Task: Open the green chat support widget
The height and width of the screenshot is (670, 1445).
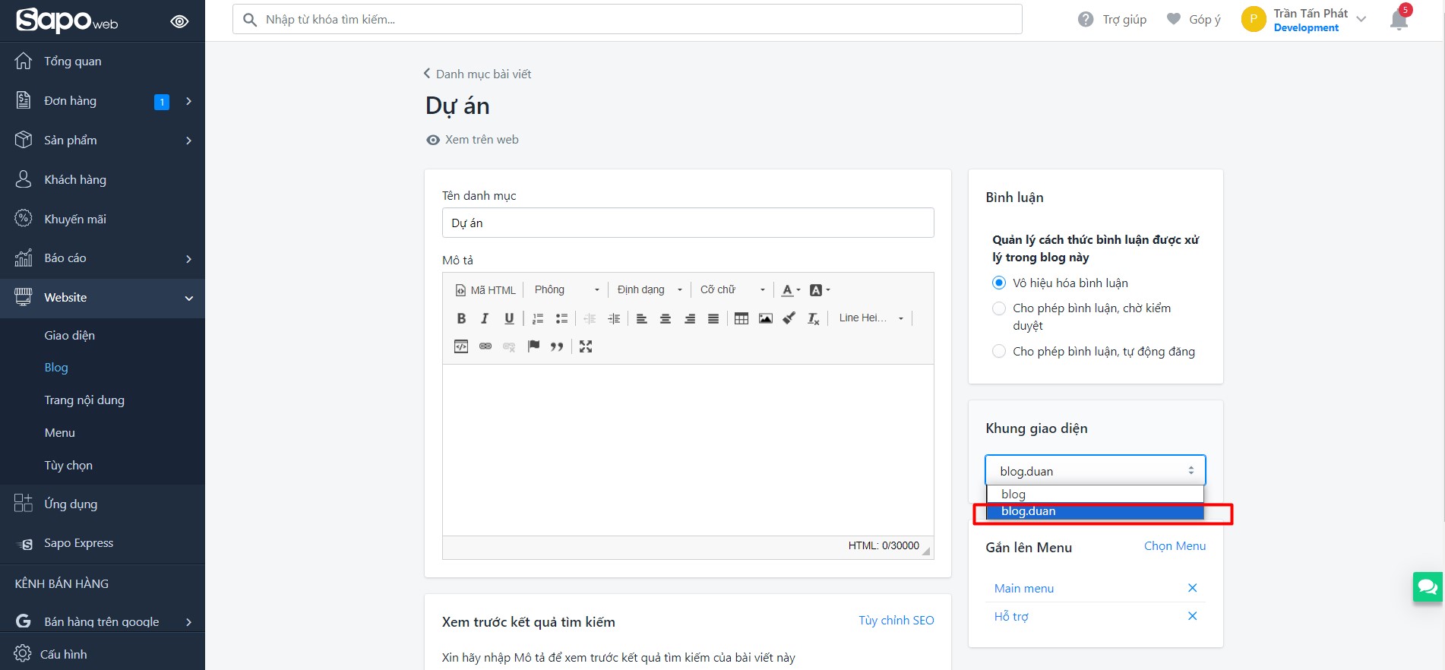Action: pos(1428,587)
